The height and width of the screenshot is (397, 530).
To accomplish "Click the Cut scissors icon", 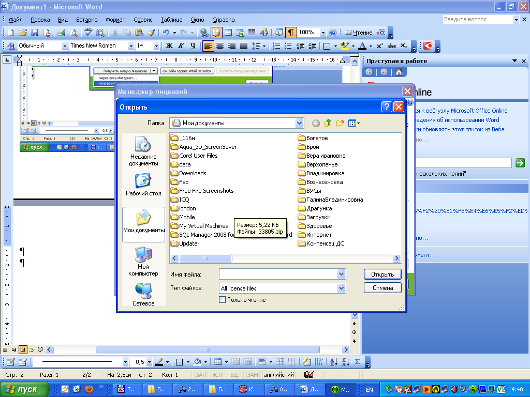I will (x=115, y=33).
